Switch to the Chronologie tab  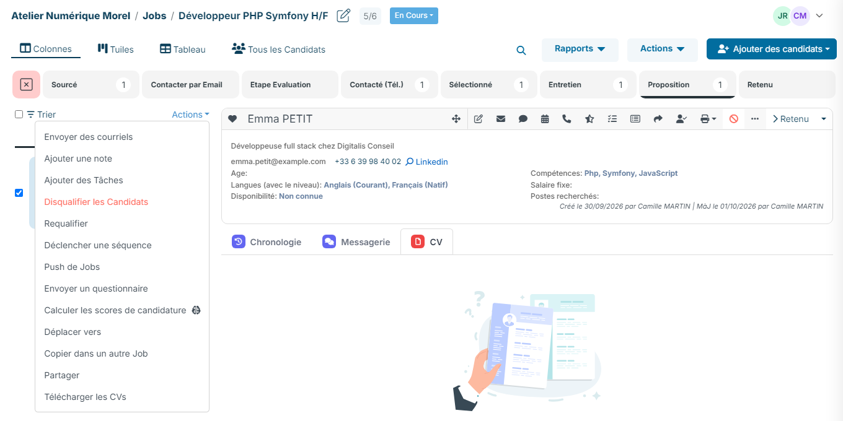click(267, 242)
